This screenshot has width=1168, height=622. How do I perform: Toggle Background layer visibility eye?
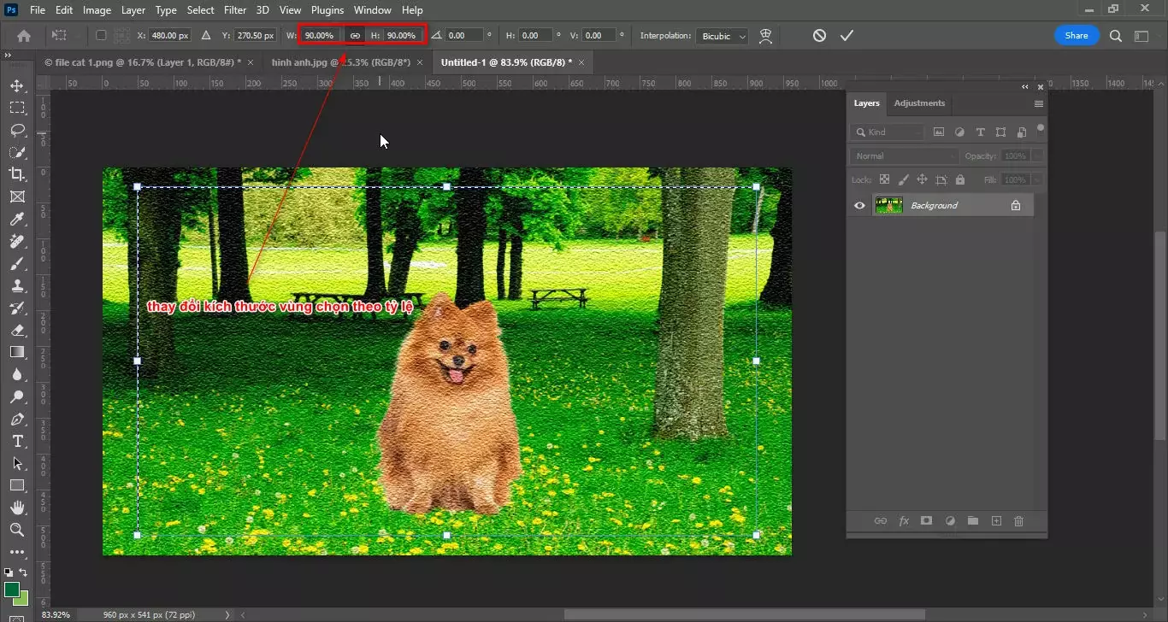[859, 204]
